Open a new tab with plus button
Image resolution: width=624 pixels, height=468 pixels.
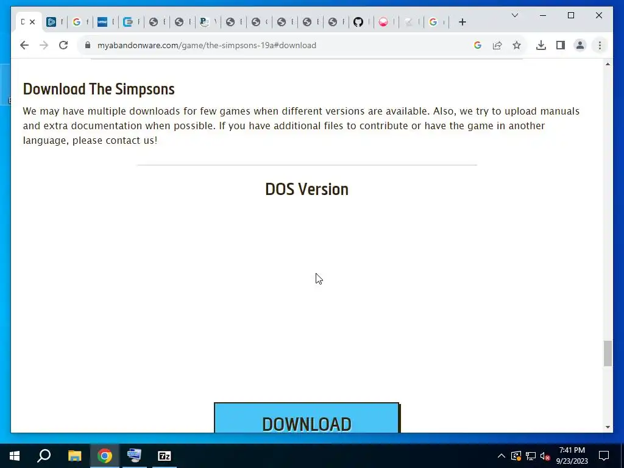coord(462,23)
